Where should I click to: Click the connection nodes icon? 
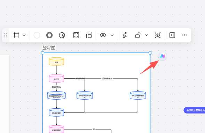(x=125, y=35)
